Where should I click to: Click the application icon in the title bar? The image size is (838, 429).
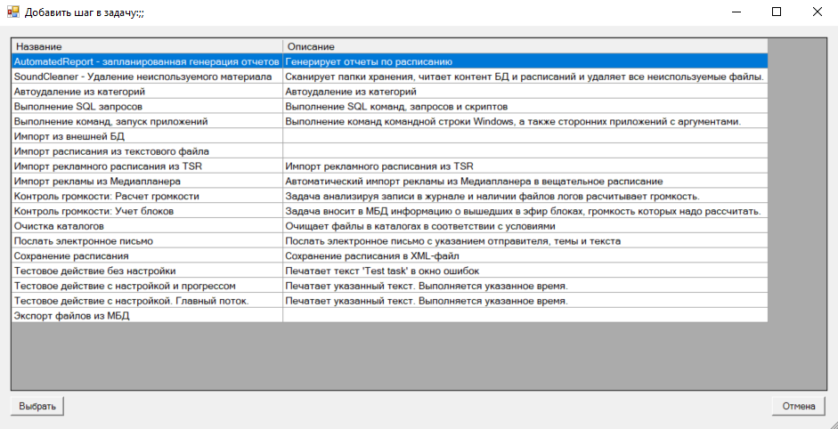click(x=12, y=12)
